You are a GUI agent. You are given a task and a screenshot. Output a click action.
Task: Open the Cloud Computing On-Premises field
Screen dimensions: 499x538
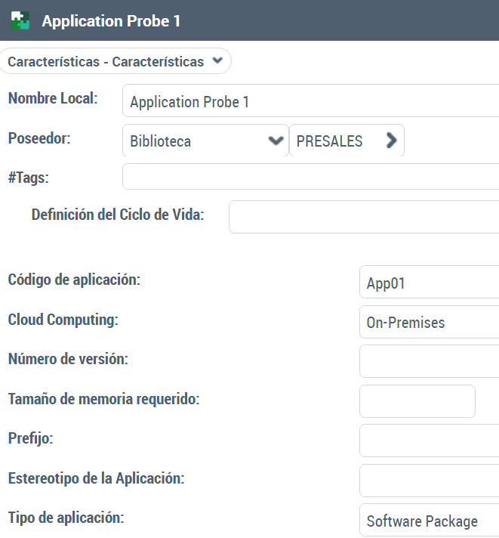pyautogui.click(x=429, y=322)
